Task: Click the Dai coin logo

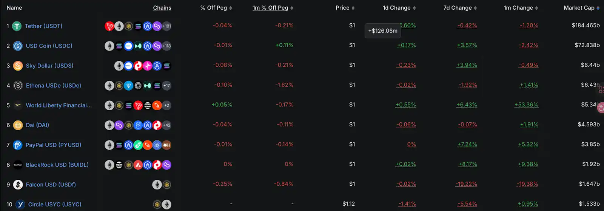Action: (x=18, y=125)
